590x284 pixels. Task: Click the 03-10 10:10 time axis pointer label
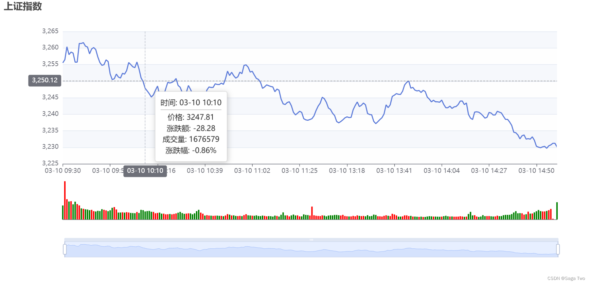(x=145, y=171)
